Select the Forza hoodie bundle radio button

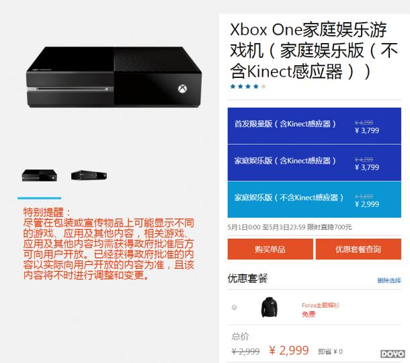[235, 307]
